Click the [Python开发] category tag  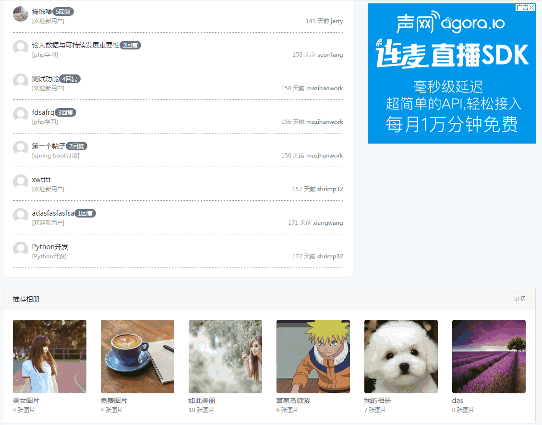pyautogui.click(x=49, y=256)
